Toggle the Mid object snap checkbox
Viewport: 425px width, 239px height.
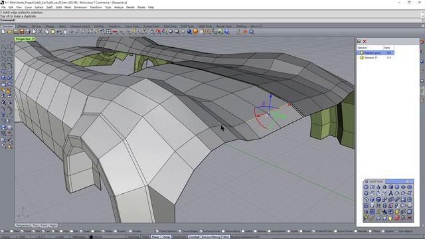34,231
